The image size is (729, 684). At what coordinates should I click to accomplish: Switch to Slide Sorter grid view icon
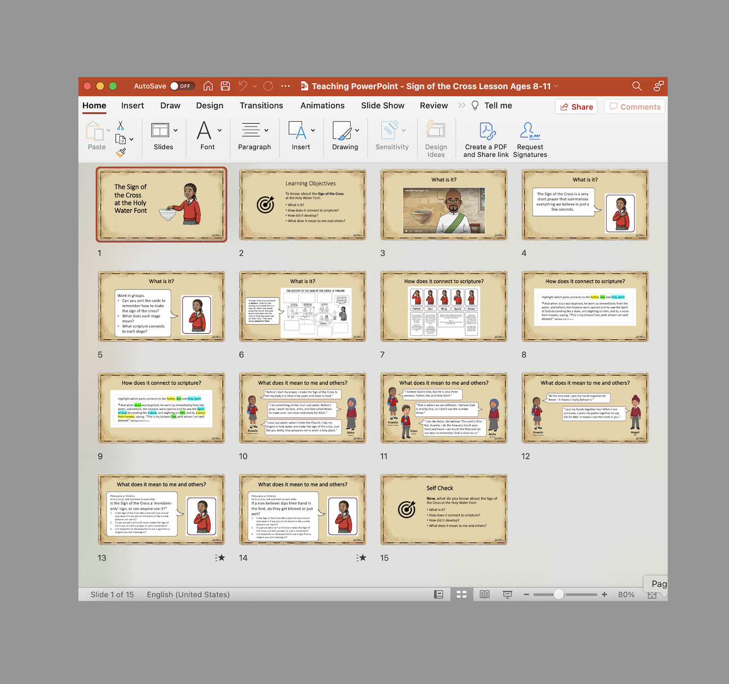[x=462, y=594]
